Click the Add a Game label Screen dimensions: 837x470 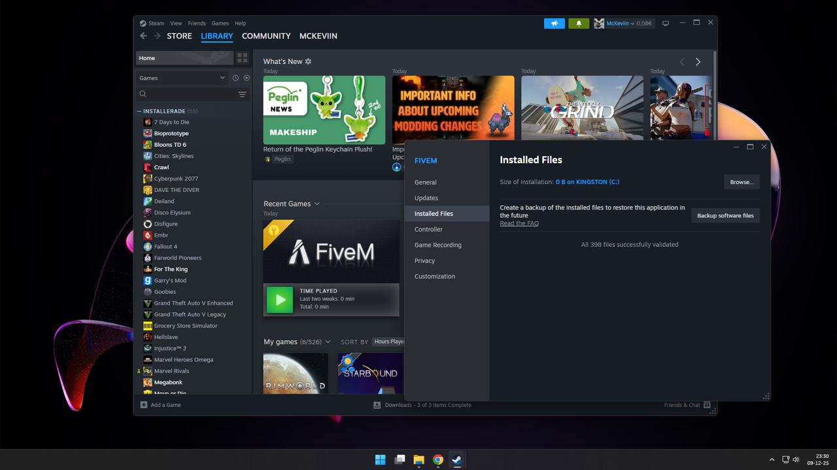click(x=165, y=405)
